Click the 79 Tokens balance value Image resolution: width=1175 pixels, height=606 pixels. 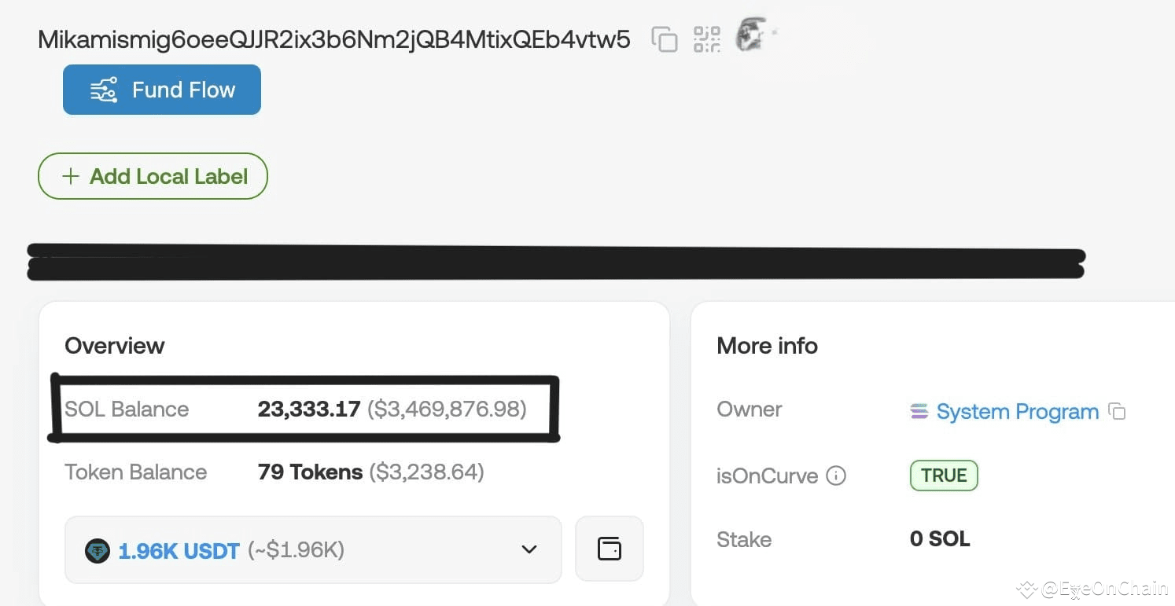click(x=310, y=472)
